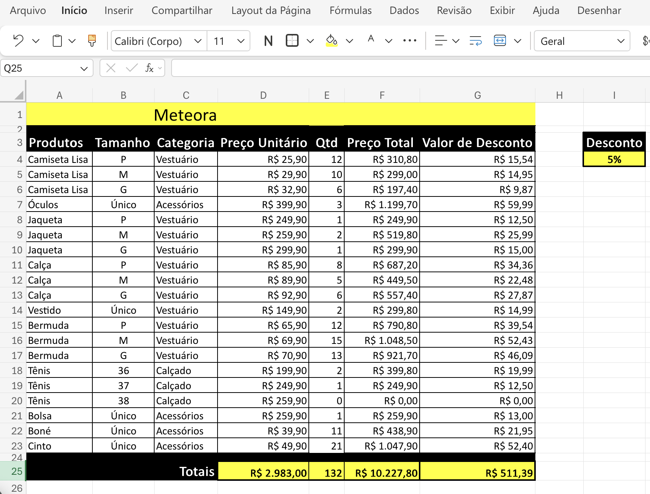Open the Geral number format dropdown

(582, 41)
